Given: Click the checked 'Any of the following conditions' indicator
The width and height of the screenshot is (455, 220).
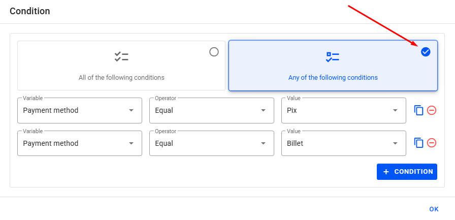Looking at the screenshot, I should point(426,52).
